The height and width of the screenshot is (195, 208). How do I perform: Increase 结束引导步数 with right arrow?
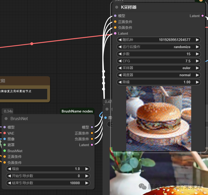[x=87, y=183]
